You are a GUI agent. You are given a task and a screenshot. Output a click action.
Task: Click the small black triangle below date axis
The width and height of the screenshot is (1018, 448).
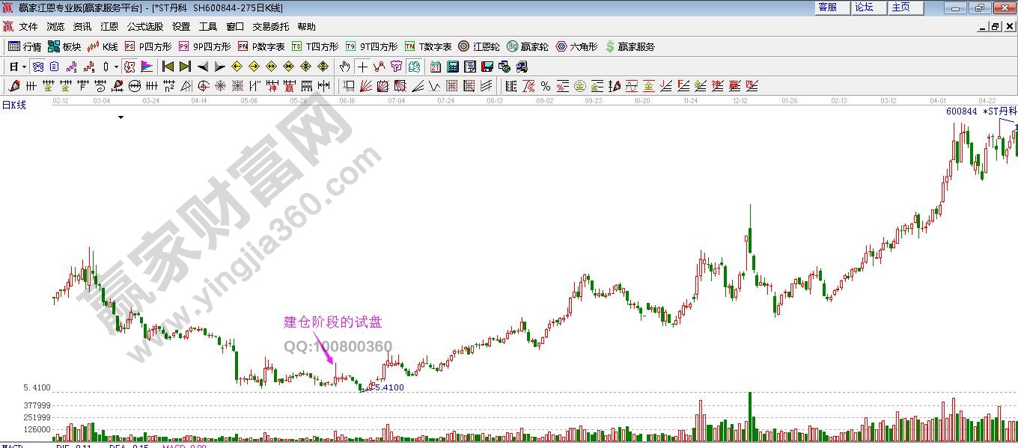(x=121, y=117)
